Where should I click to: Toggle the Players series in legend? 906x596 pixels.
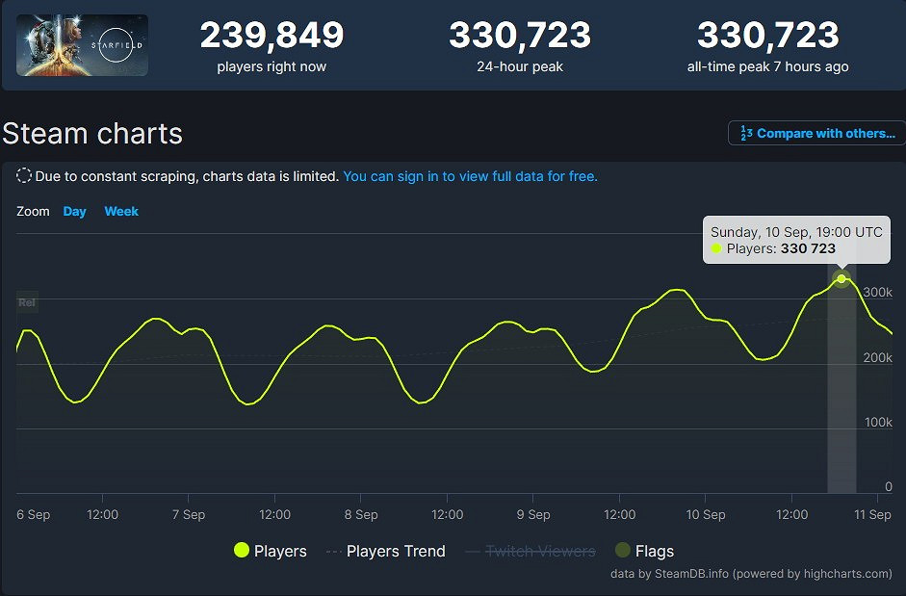pos(271,551)
